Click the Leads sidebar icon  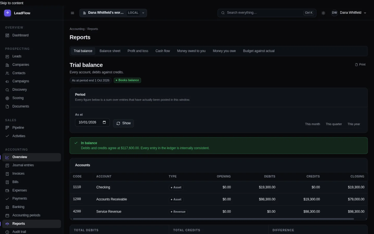pyautogui.click(x=7, y=56)
